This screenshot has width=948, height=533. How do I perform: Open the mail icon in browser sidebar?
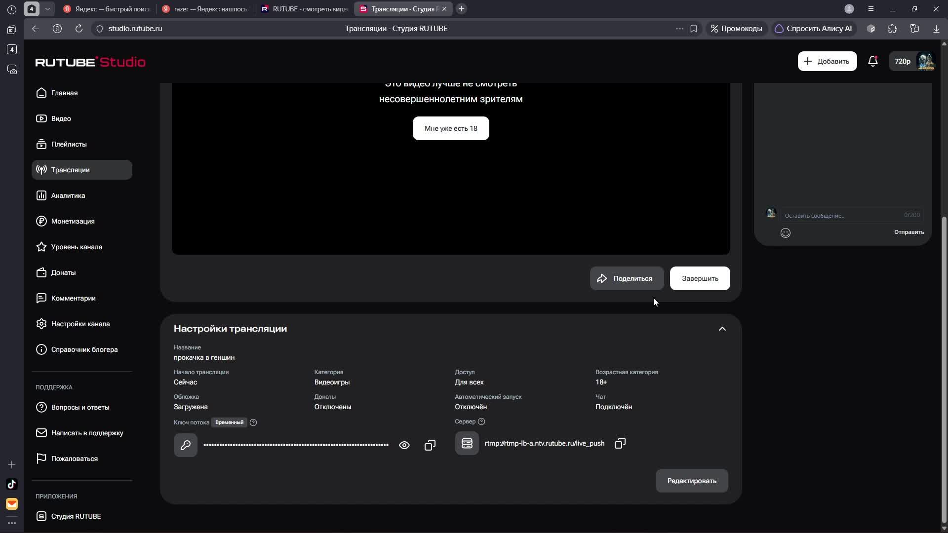coord(12,504)
